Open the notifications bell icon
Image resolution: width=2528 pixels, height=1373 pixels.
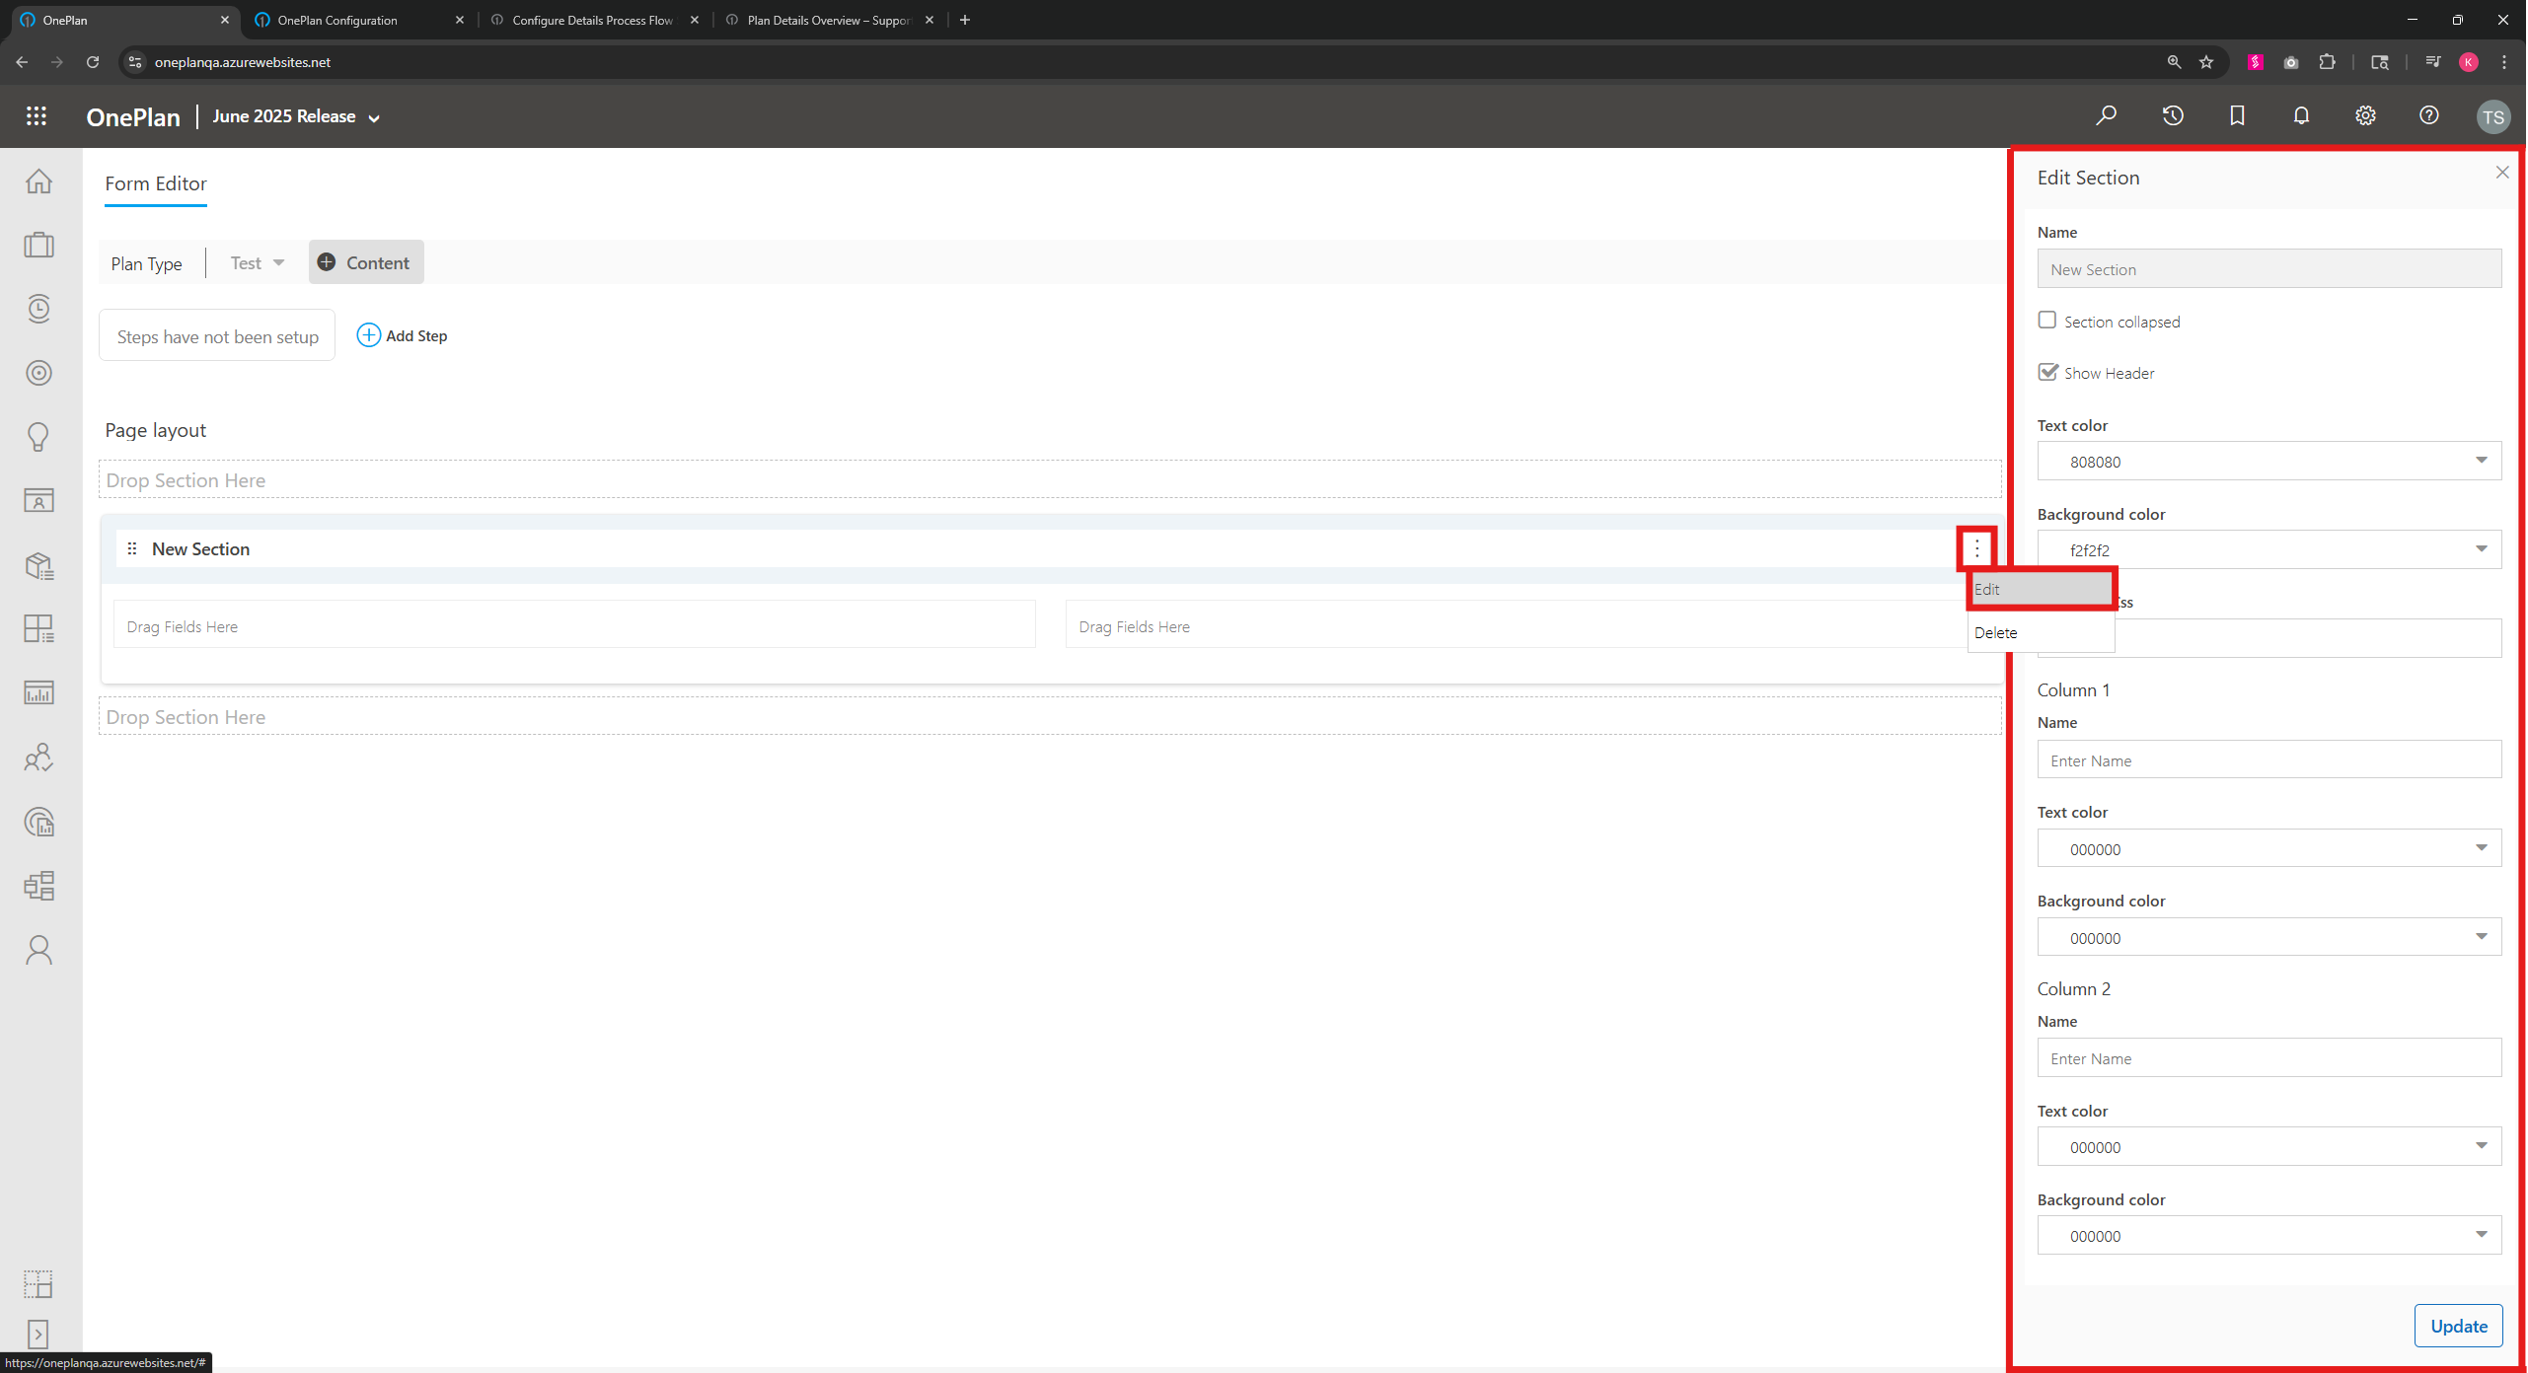2301,116
